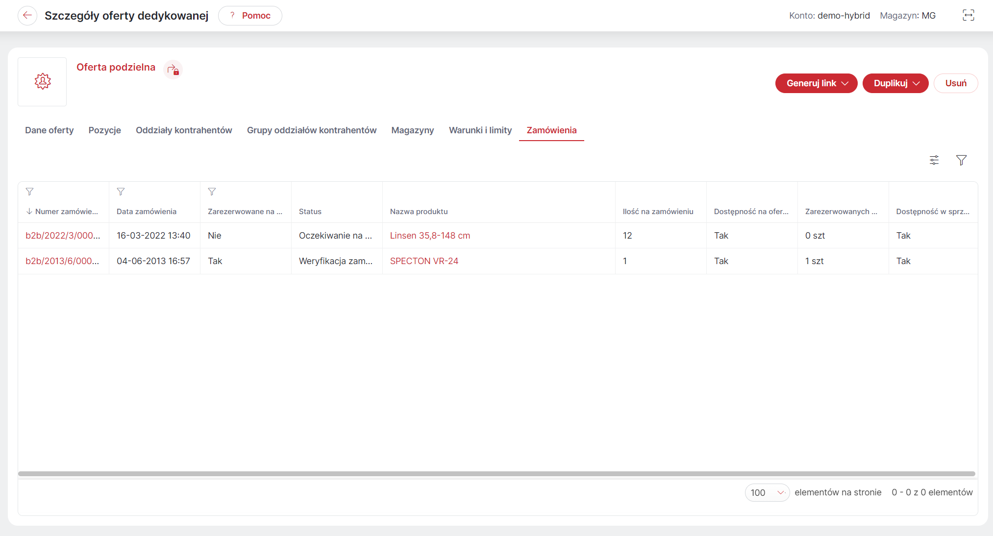Open the 100 items per page dropdown
This screenshot has width=993, height=536.
click(x=767, y=492)
